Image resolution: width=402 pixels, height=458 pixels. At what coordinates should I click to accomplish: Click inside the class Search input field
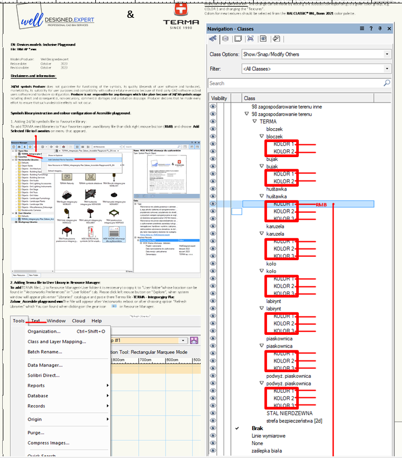tap(294, 83)
